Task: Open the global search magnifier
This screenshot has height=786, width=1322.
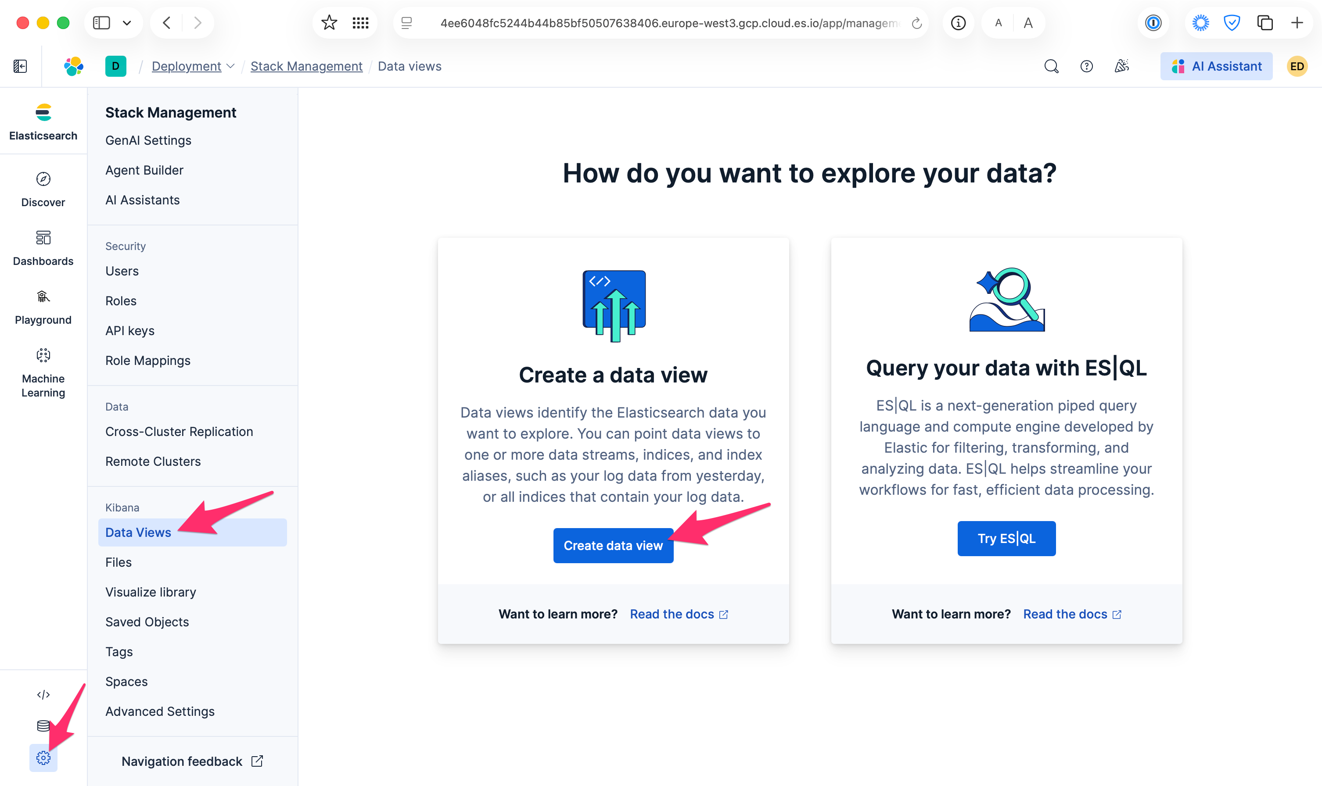Action: [x=1051, y=66]
